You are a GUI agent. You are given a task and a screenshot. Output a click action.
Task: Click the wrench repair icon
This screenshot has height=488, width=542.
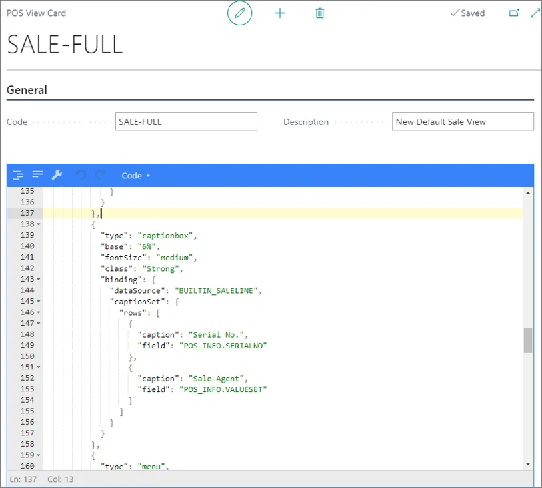tap(57, 175)
